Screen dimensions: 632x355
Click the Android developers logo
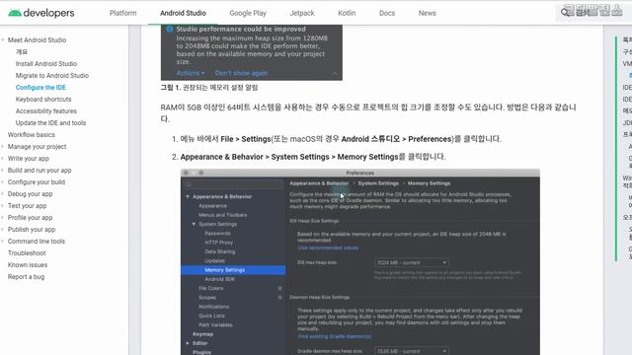tap(41, 13)
